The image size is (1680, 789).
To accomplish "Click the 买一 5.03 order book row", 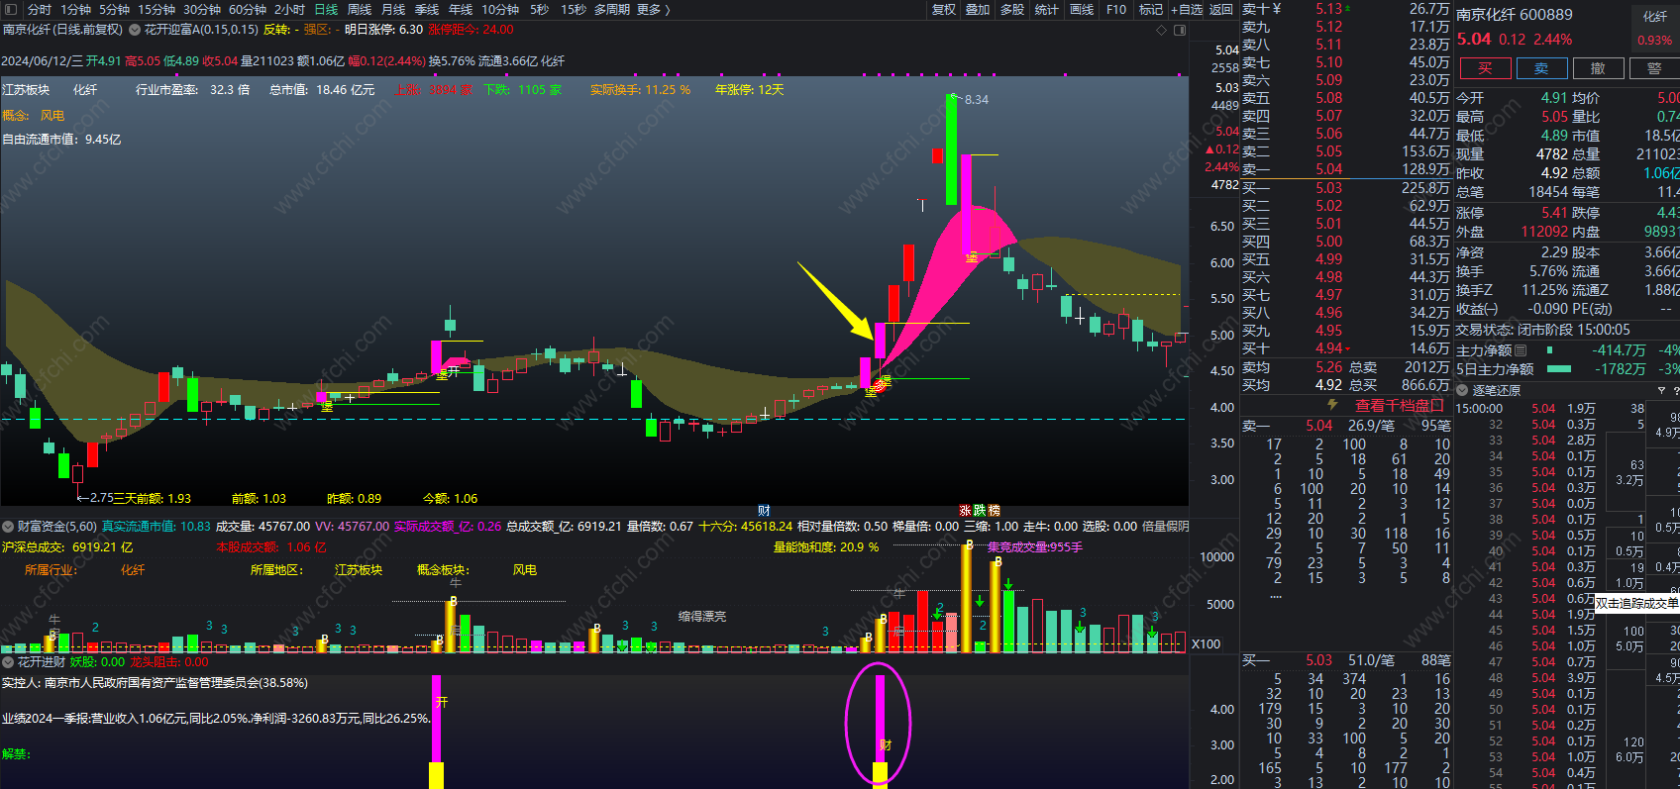I will [1346, 187].
